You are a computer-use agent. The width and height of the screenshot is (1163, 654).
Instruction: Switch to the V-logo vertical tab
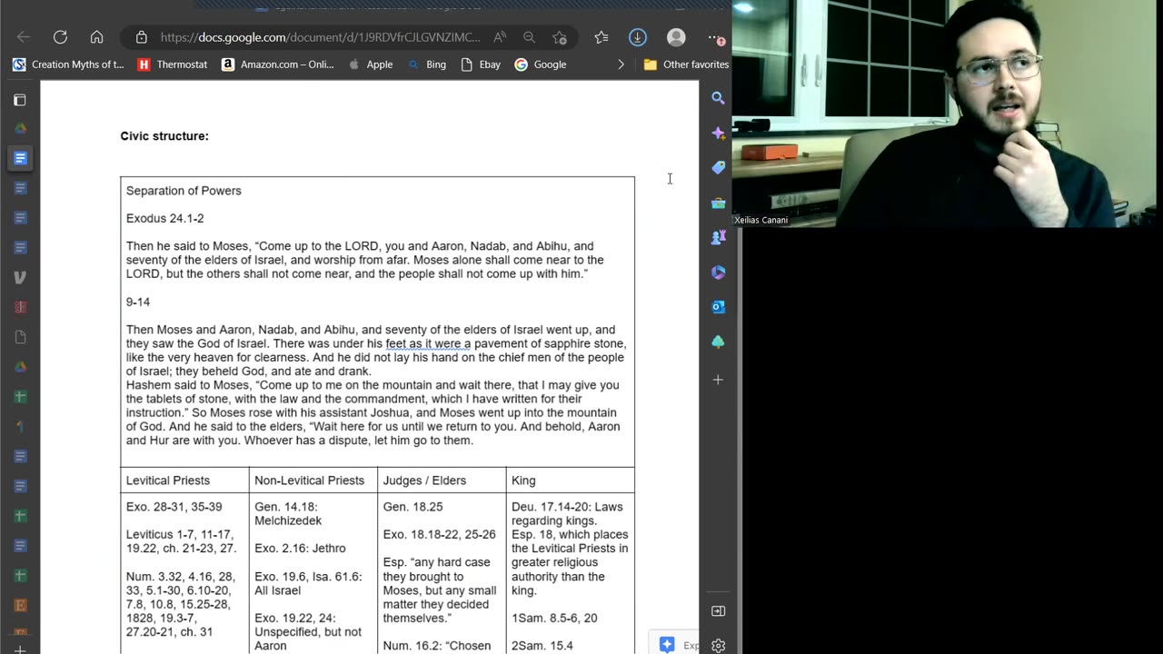[20, 277]
